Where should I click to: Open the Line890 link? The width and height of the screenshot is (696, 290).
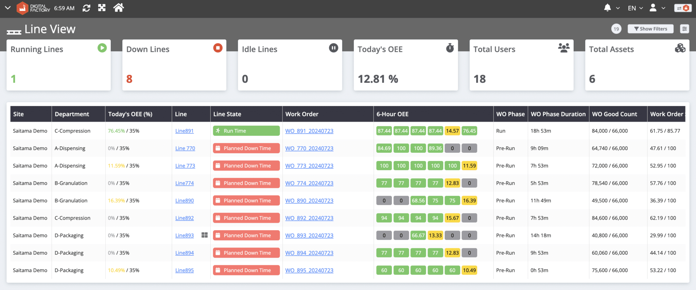tap(185, 201)
